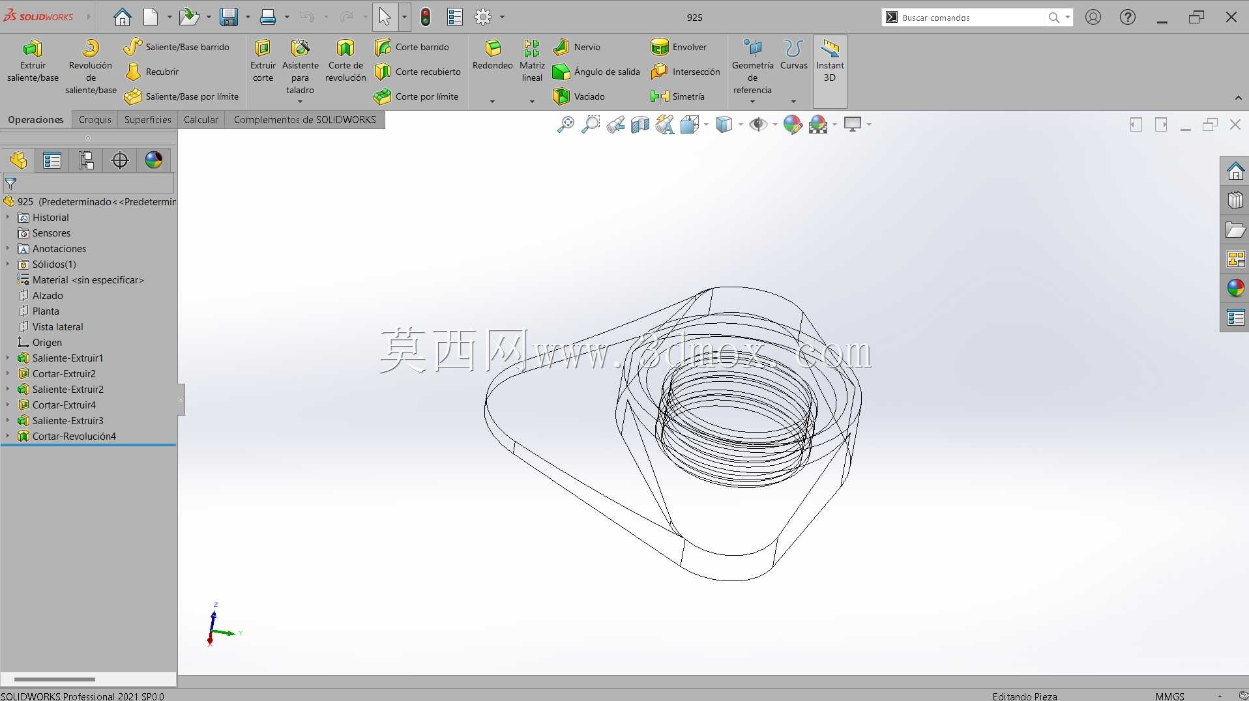1249x701 pixels.
Task: Open Geometría de referencia
Action: (752, 66)
